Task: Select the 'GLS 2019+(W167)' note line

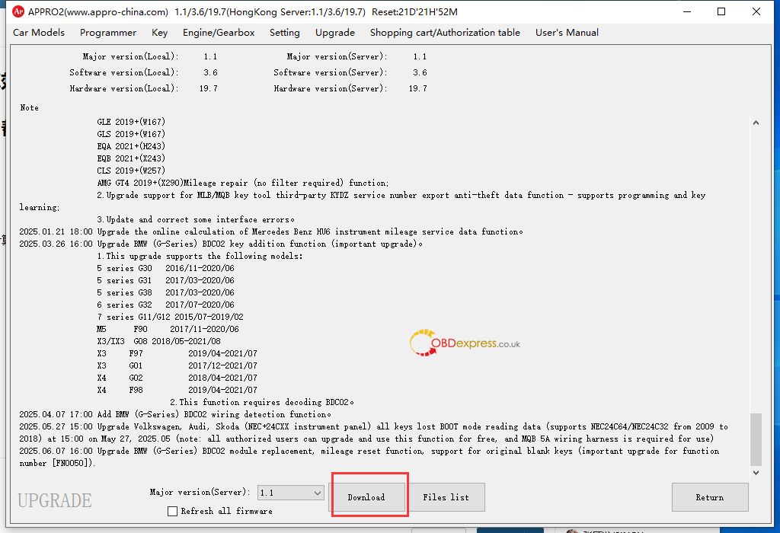Action: pyautogui.click(x=131, y=134)
